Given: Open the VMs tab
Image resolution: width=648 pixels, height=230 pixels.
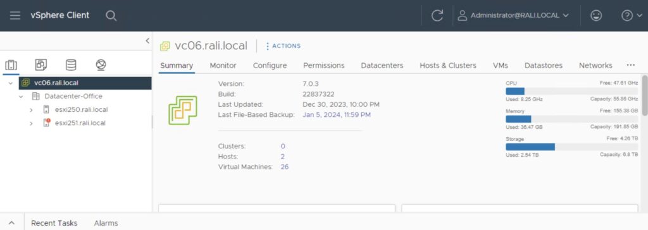Looking at the screenshot, I should pos(501,65).
